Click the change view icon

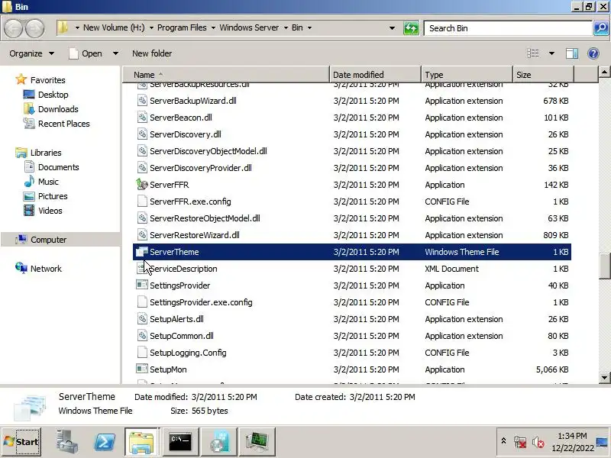(x=532, y=53)
